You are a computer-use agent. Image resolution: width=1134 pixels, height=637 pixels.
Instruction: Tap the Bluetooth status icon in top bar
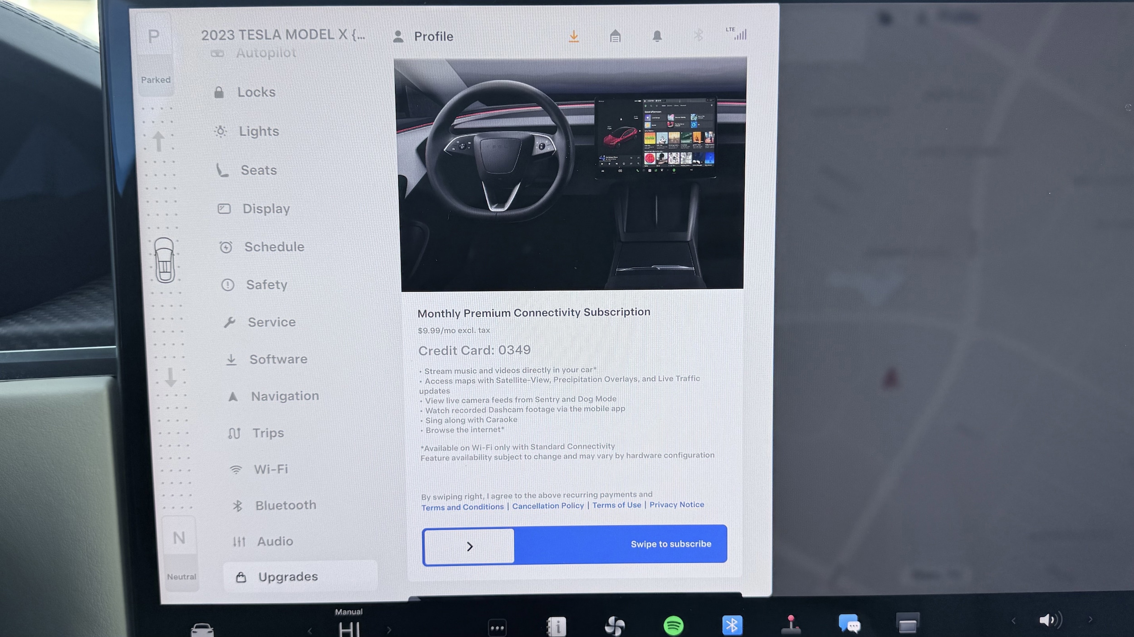pos(699,35)
